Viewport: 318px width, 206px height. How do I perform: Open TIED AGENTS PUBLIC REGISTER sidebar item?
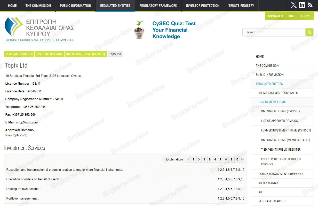tap(282, 150)
